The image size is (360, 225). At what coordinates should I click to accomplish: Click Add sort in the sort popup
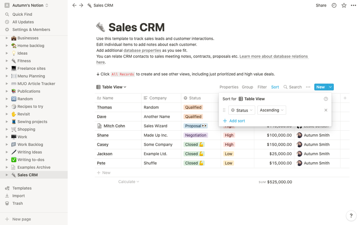coord(234,121)
